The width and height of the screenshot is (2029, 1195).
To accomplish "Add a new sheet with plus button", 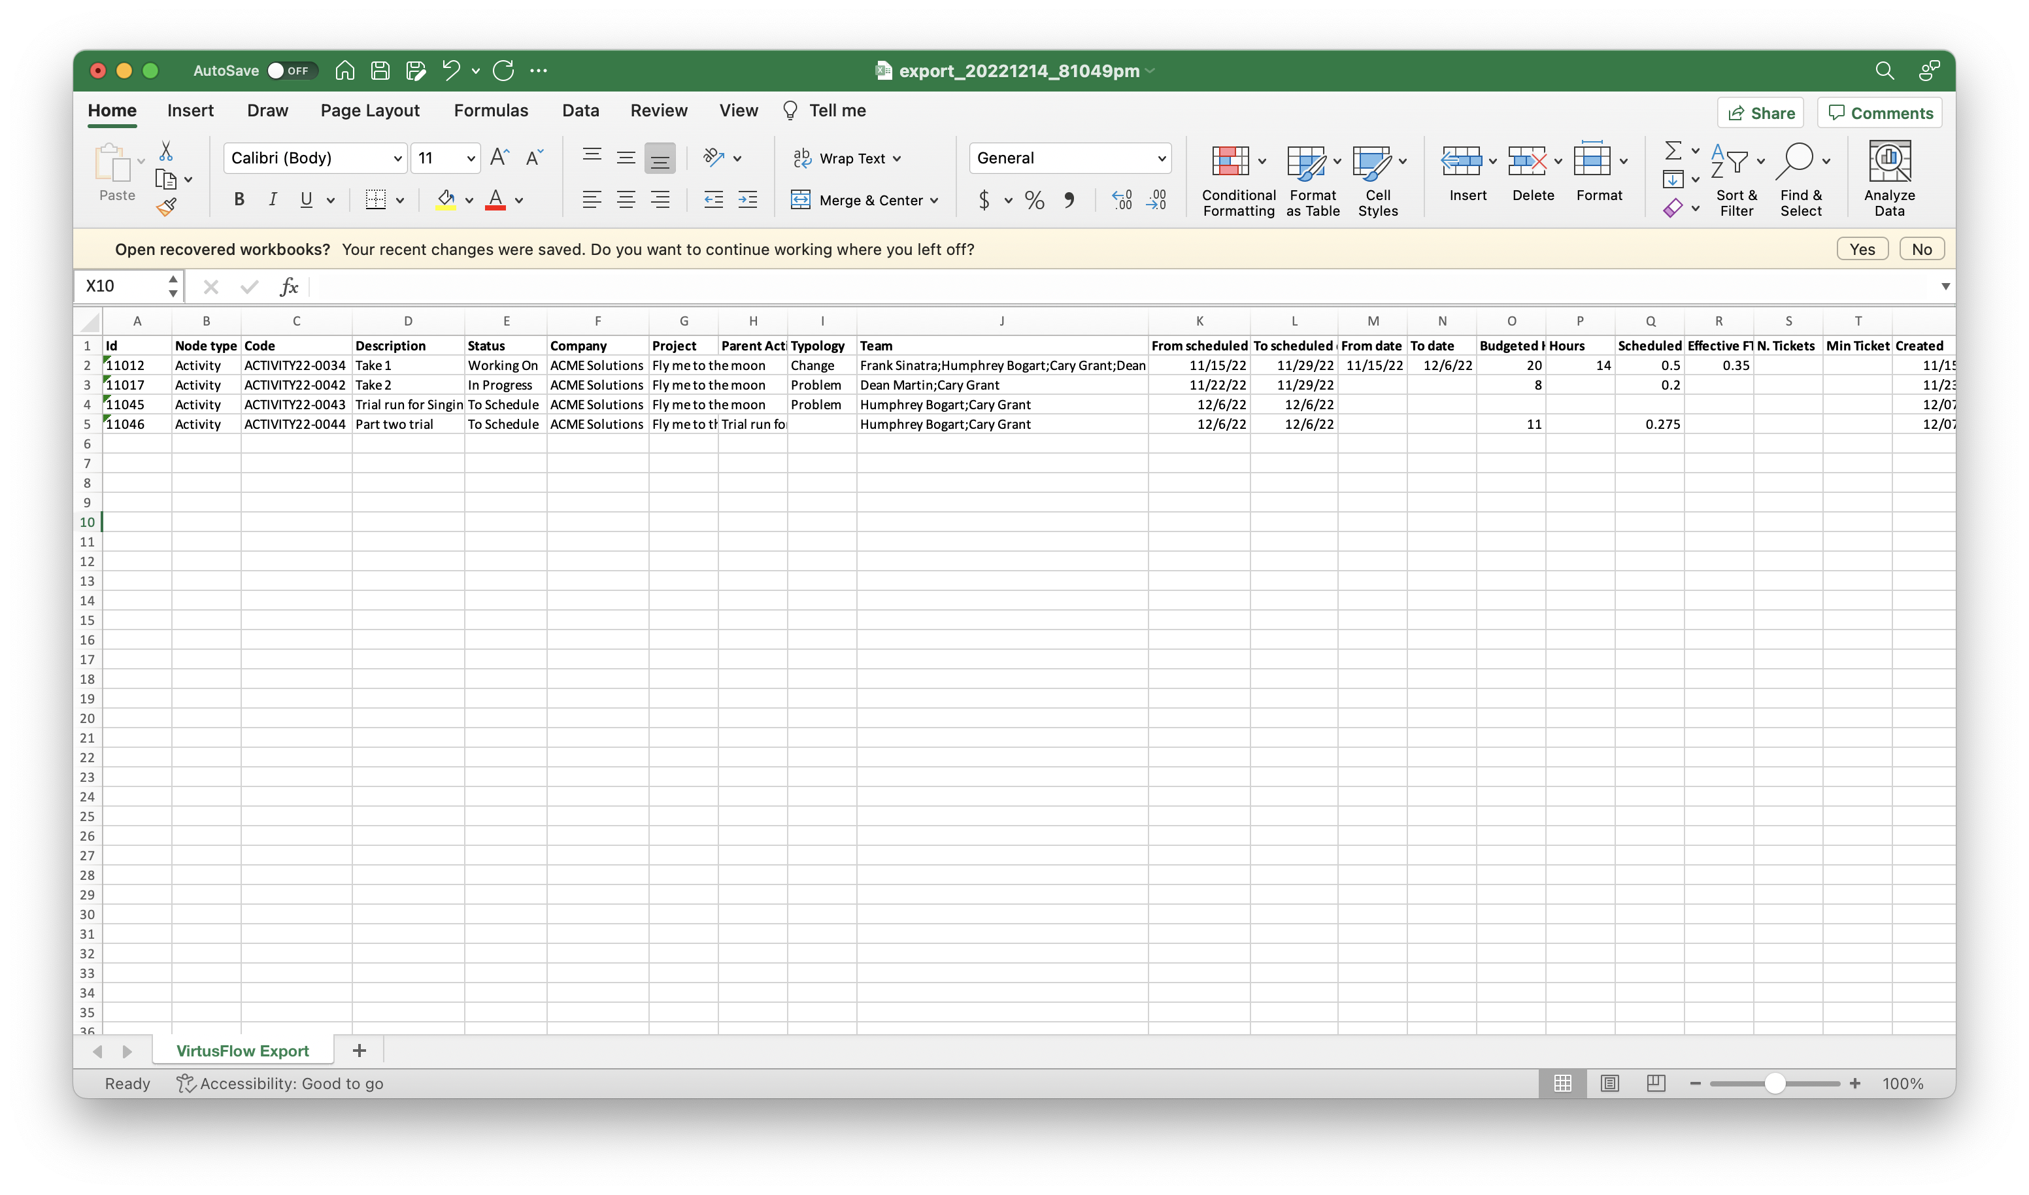I will (x=359, y=1050).
